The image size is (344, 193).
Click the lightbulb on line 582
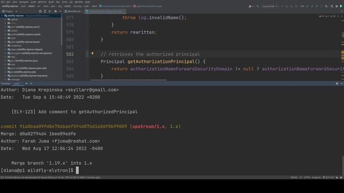click(x=92, y=54)
